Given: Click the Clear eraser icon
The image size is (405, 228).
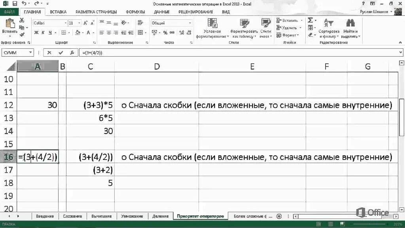Looking at the screenshot, I should click(x=310, y=35).
